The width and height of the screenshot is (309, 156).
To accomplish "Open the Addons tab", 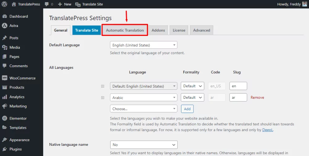I will tap(158, 30).
